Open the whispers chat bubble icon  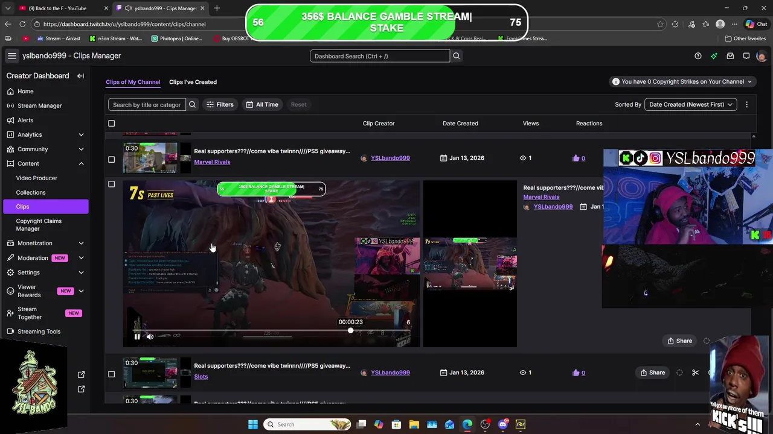click(x=746, y=56)
